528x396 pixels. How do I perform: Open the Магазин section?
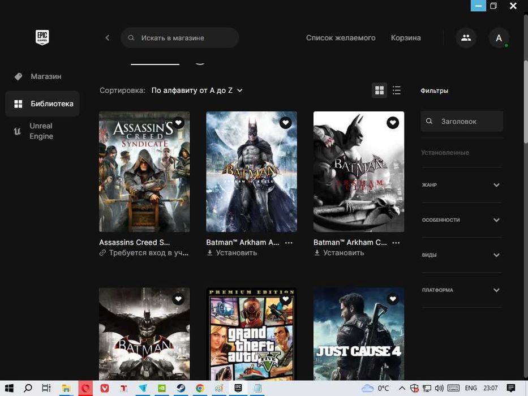coord(42,76)
